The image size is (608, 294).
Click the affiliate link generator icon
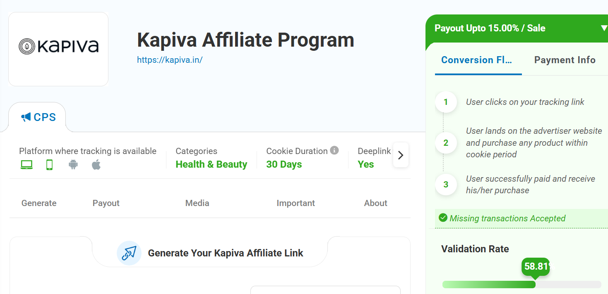tap(129, 253)
